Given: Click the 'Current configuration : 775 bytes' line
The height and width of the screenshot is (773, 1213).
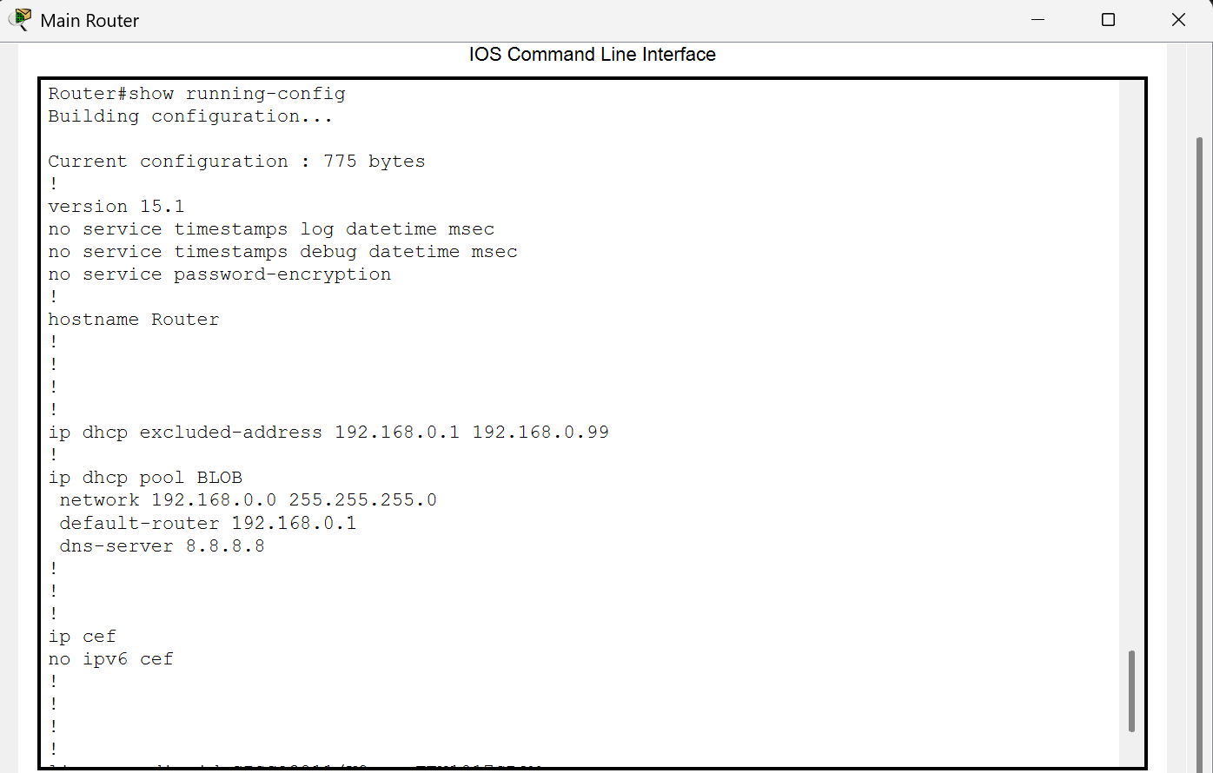Looking at the screenshot, I should (x=236, y=162).
